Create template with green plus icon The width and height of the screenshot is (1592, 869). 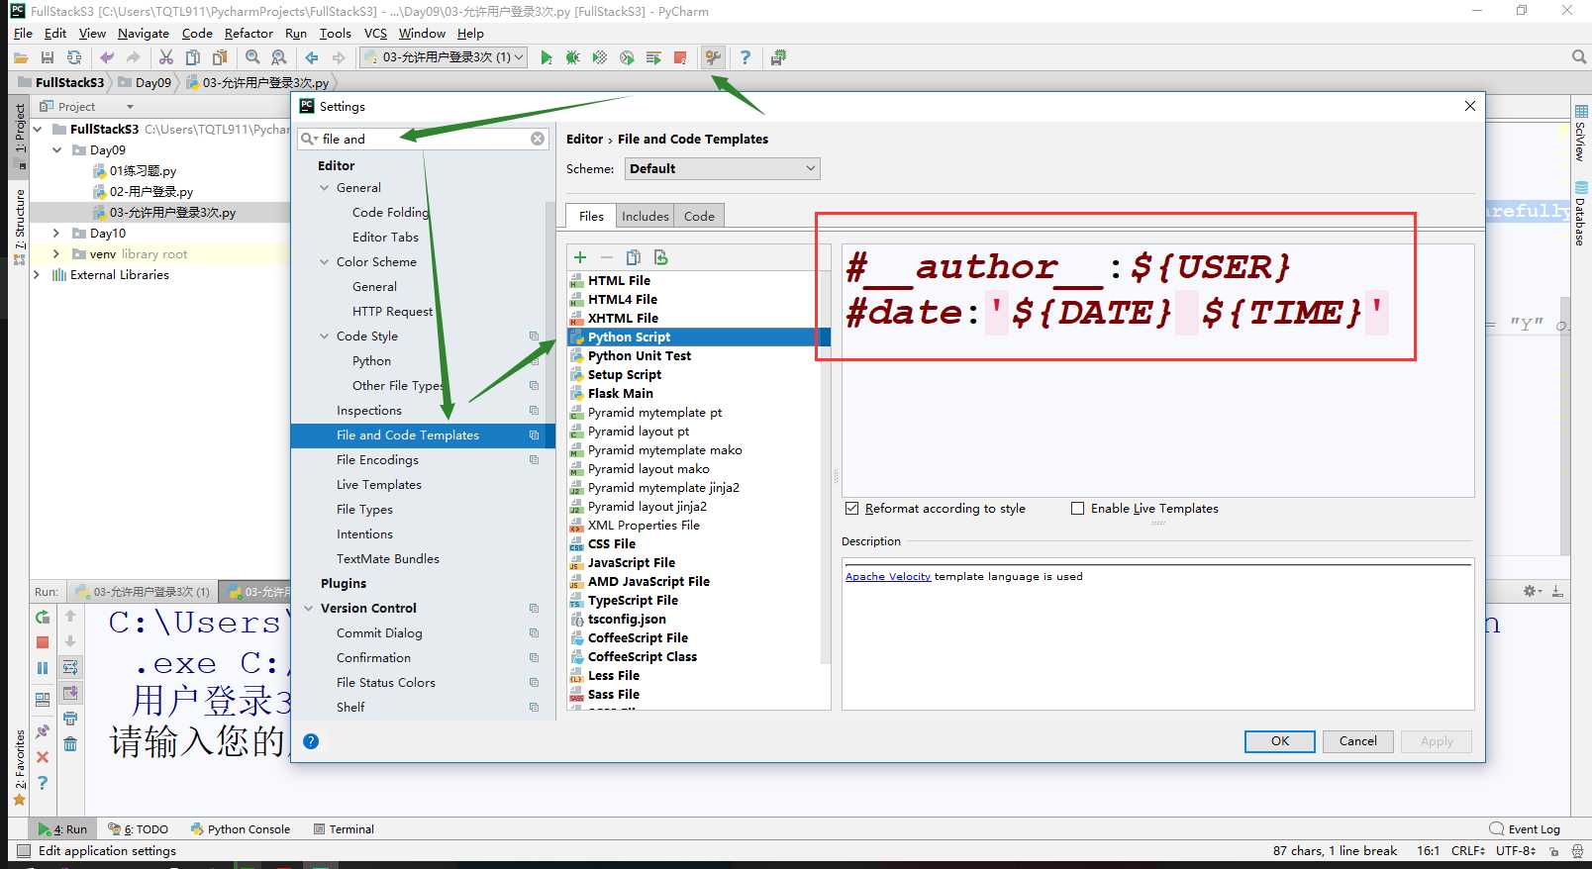(x=580, y=257)
